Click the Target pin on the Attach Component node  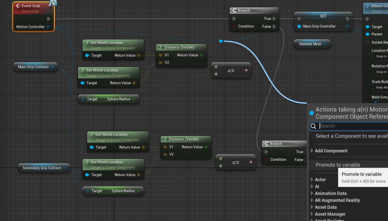click(368, 27)
